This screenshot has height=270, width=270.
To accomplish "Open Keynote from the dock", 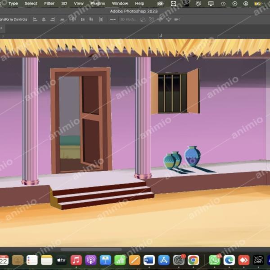I will tap(105, 260).
